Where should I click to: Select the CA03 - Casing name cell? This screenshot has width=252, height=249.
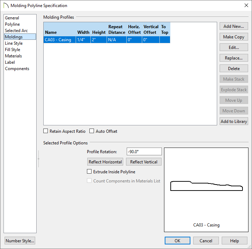59,40
